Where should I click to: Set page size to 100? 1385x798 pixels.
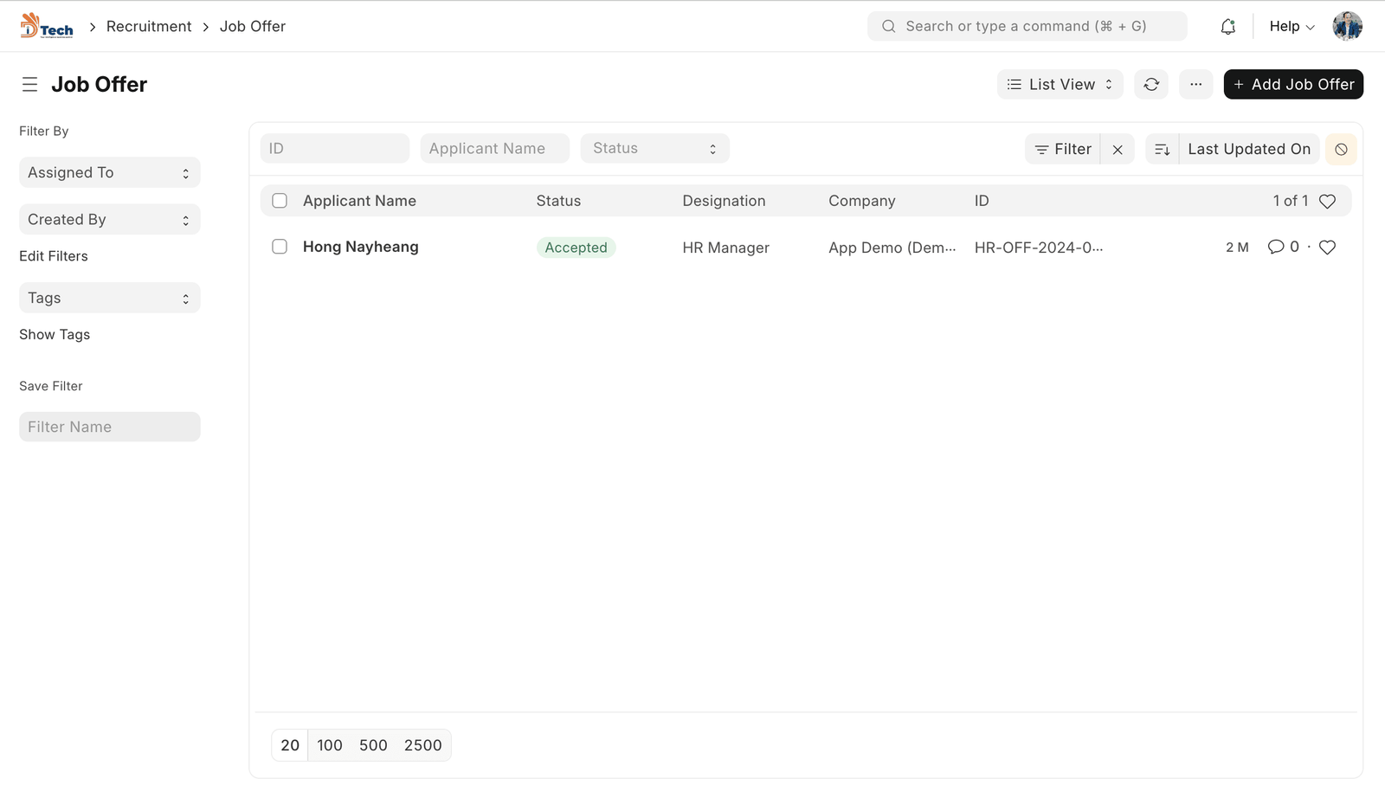point(329,745)
